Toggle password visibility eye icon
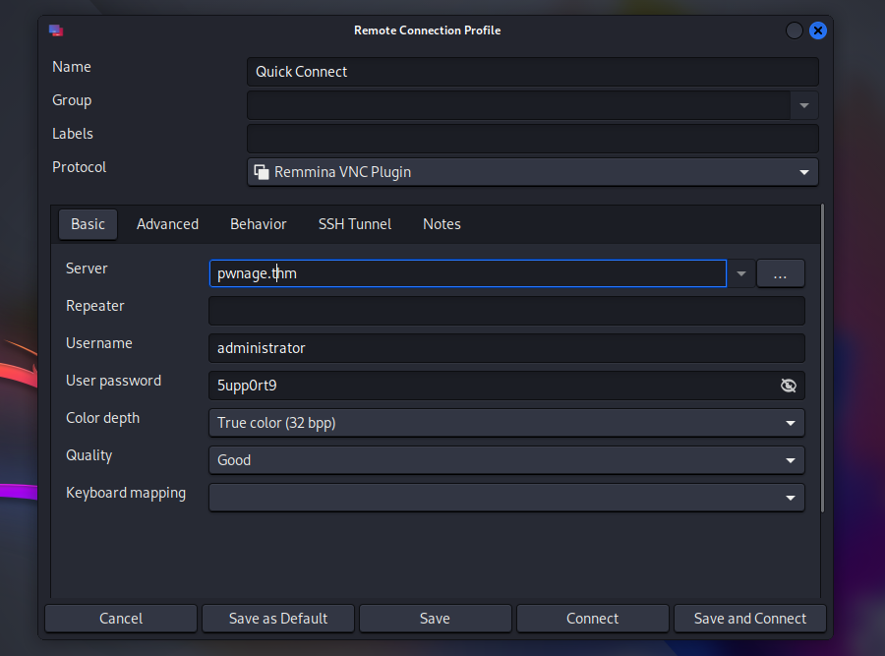Screen dimensions: 885x656 [x=788, y=386]
